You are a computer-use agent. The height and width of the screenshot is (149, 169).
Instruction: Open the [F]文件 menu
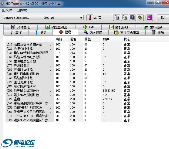click(x=7, y=10)
